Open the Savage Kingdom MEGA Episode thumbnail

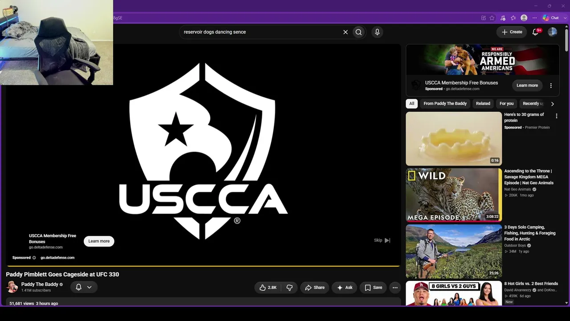click(x=454, y=195)
